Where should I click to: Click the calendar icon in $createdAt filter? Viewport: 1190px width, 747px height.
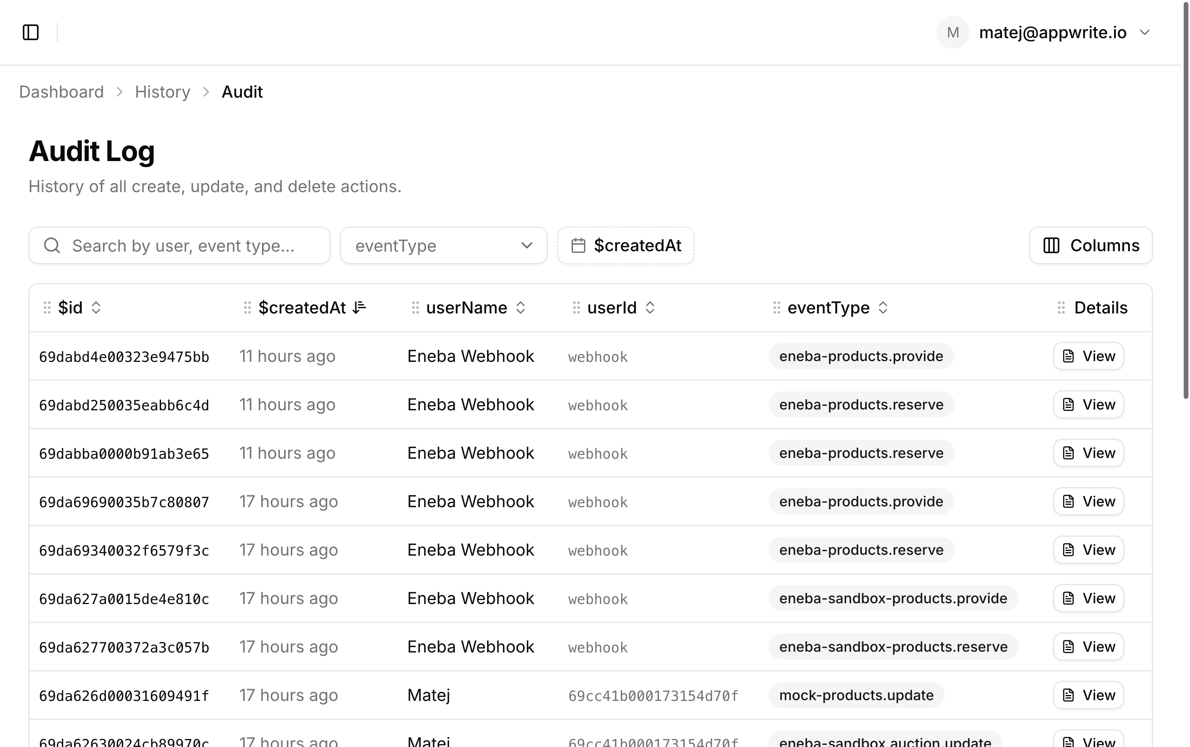click(x=578, y=246)
